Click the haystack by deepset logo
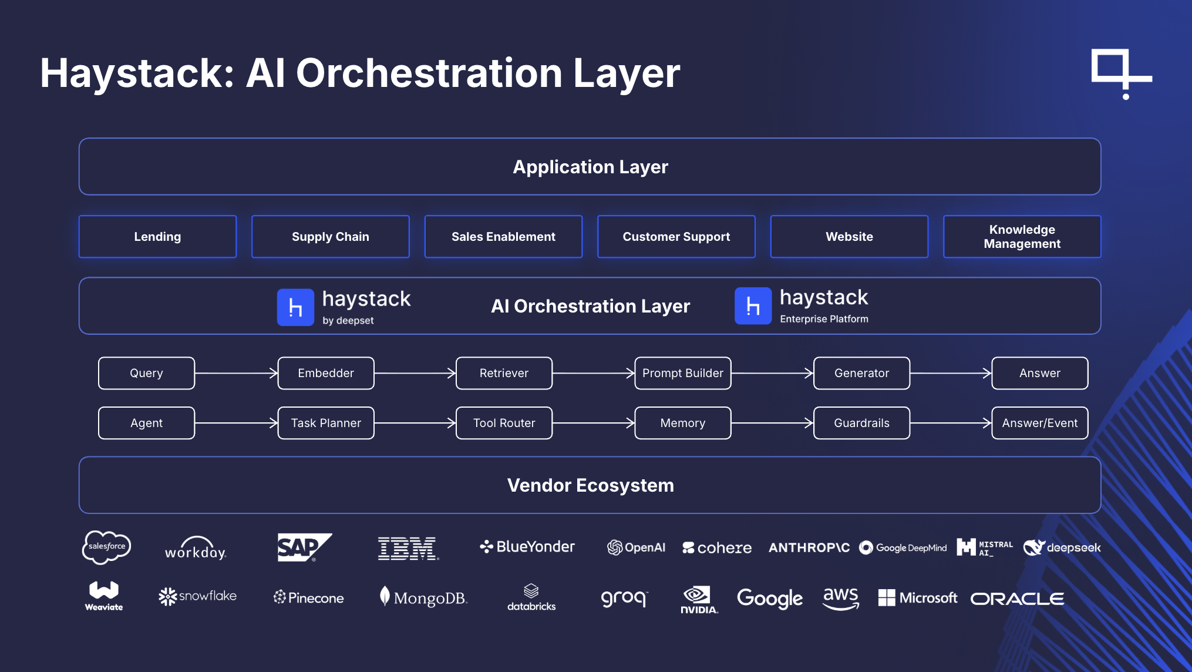The image size is (1192, 672). pyautogui.click(x=344, y=307)
